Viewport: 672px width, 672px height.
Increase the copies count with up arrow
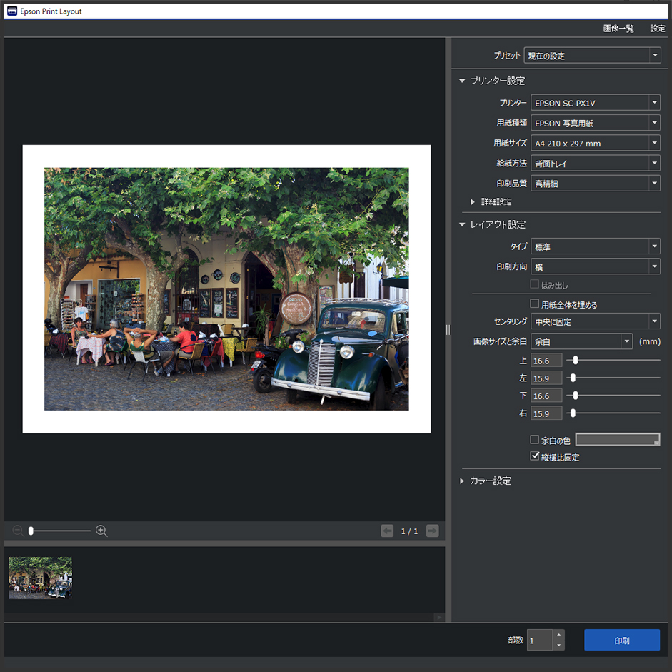558,634
